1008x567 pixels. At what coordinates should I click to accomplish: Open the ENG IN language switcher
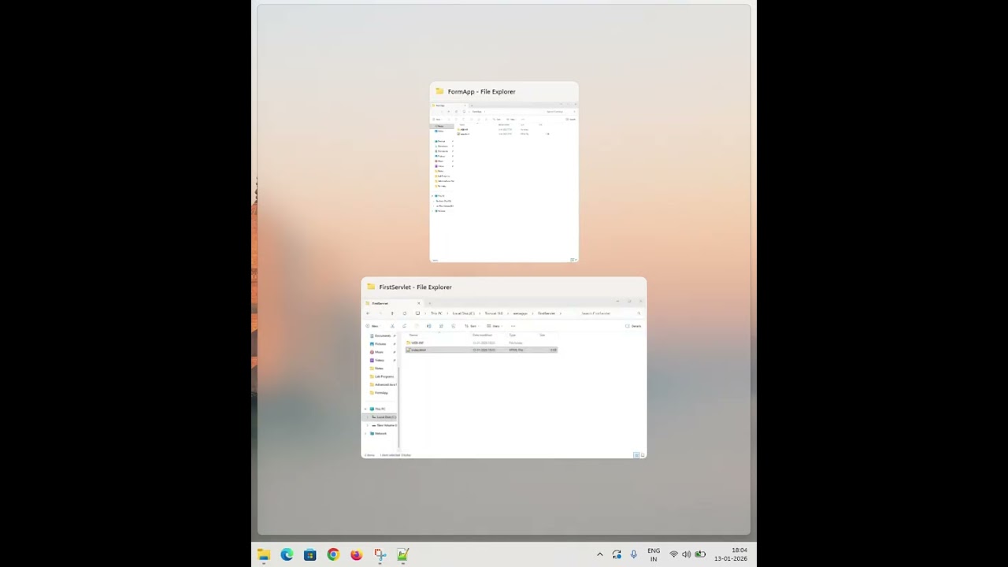point(654,554)
